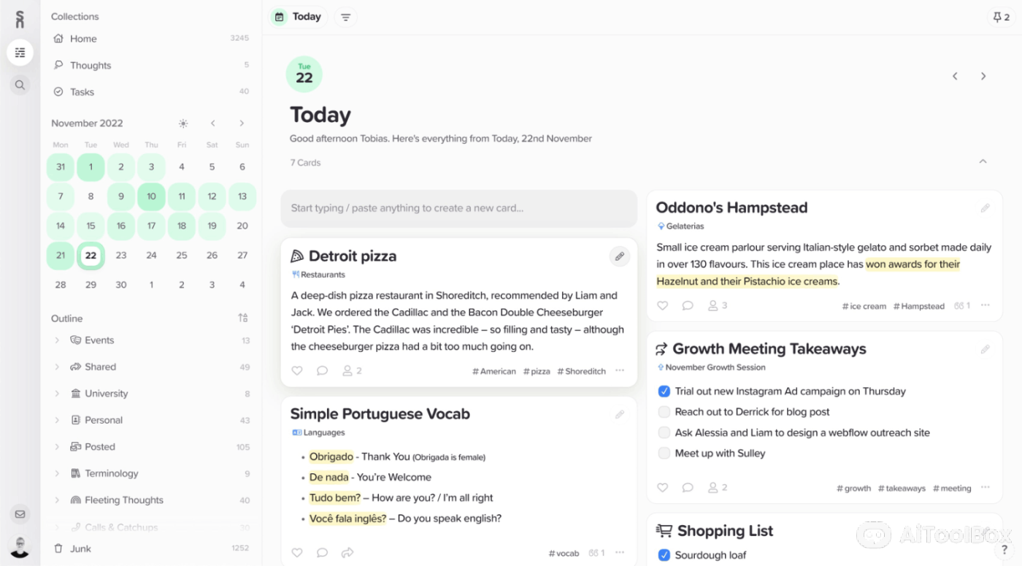Select November 10 in calendar
Screen dimensions: 1022x566
click(x=151, y=196)
